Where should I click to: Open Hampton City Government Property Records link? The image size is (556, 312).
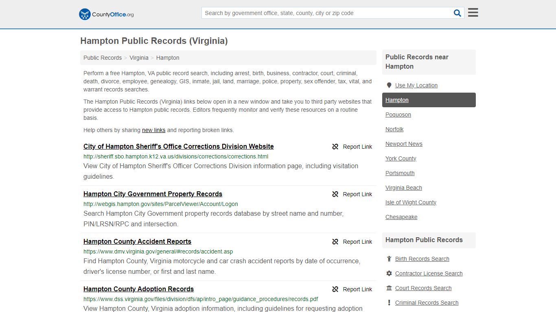(x=153, y=194)
